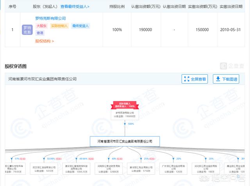Click the 49.66% (控股) percentage label

point(87,159)
